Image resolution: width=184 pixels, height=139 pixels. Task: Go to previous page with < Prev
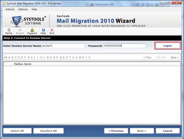coord(147,57)
